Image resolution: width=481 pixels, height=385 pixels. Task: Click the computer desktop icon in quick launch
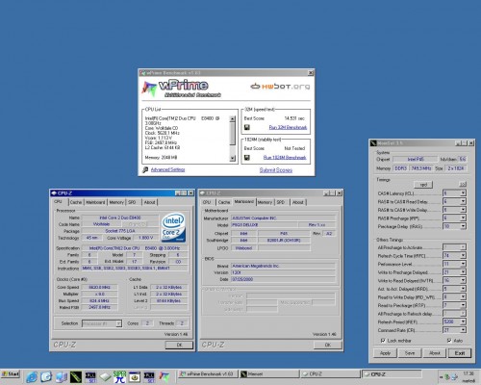pyautogui.click(x=61, y=377)
